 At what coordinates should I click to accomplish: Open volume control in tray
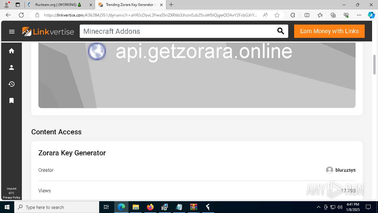pos(340,207)
